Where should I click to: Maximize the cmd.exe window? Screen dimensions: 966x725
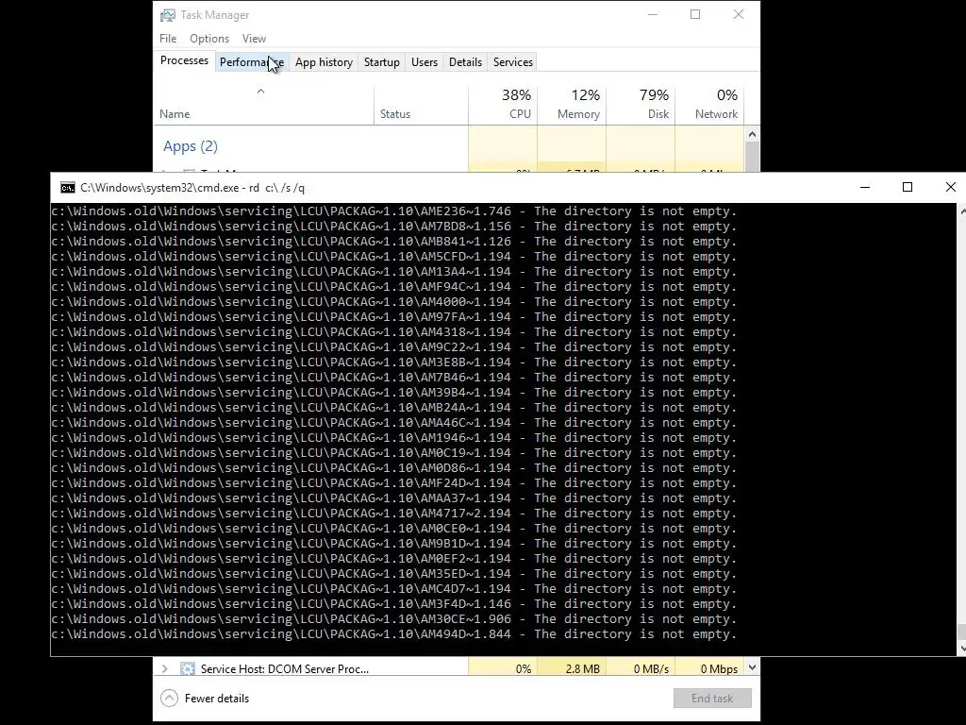[908, 188]
